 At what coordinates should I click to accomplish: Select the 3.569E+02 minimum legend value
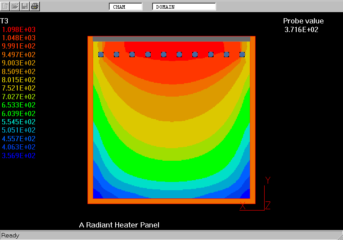coord(19,156)
